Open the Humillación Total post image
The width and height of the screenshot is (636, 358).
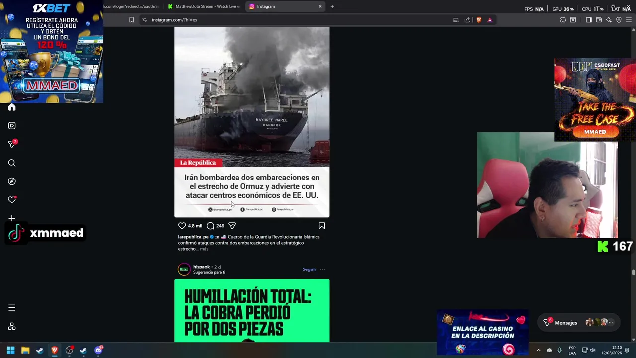(252, 311)
